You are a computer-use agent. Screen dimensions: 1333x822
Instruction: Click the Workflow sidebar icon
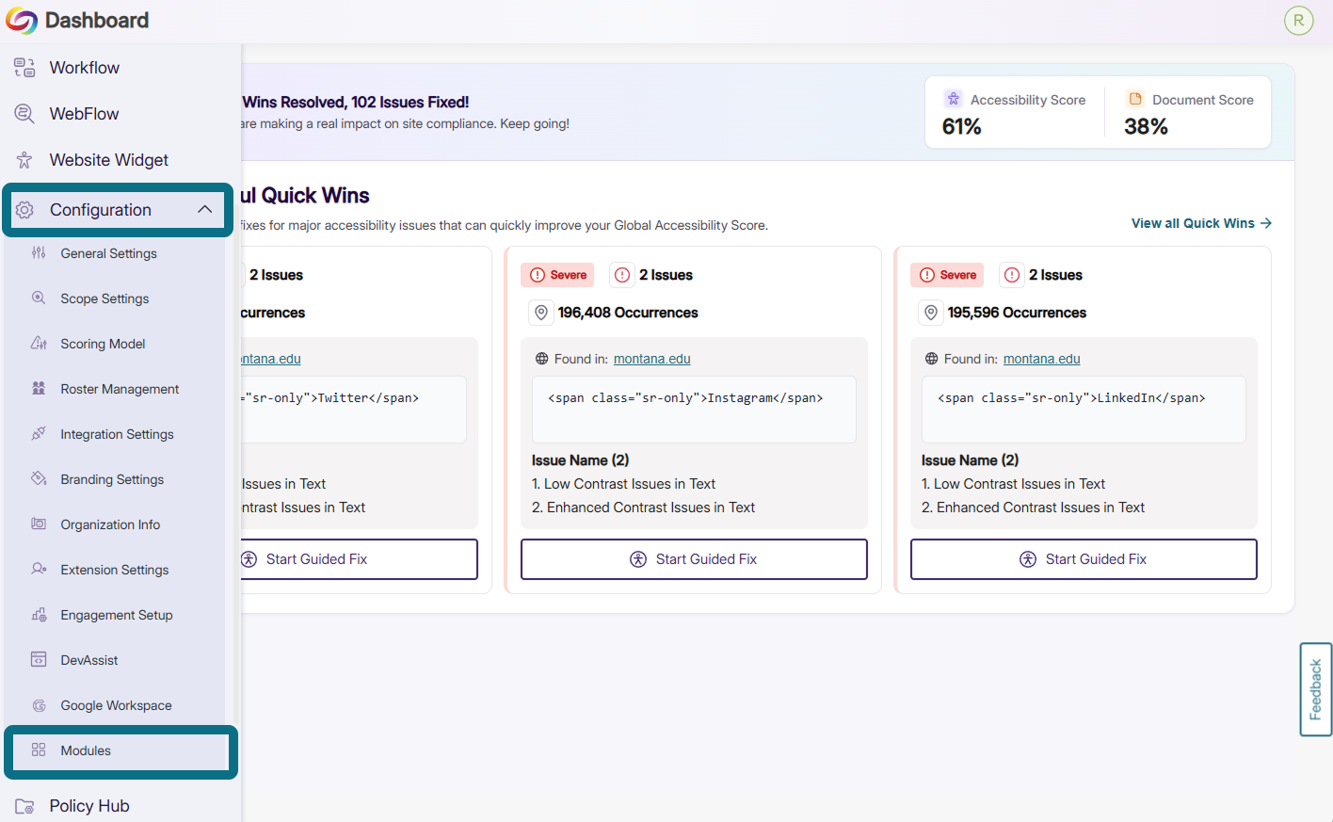click(x=24, y=68)
